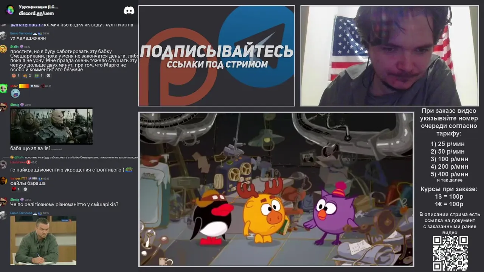Toggle the reaction with count 2 under Stalin's message
Viewport: 484px width, 272px height.
coord(27,76)
